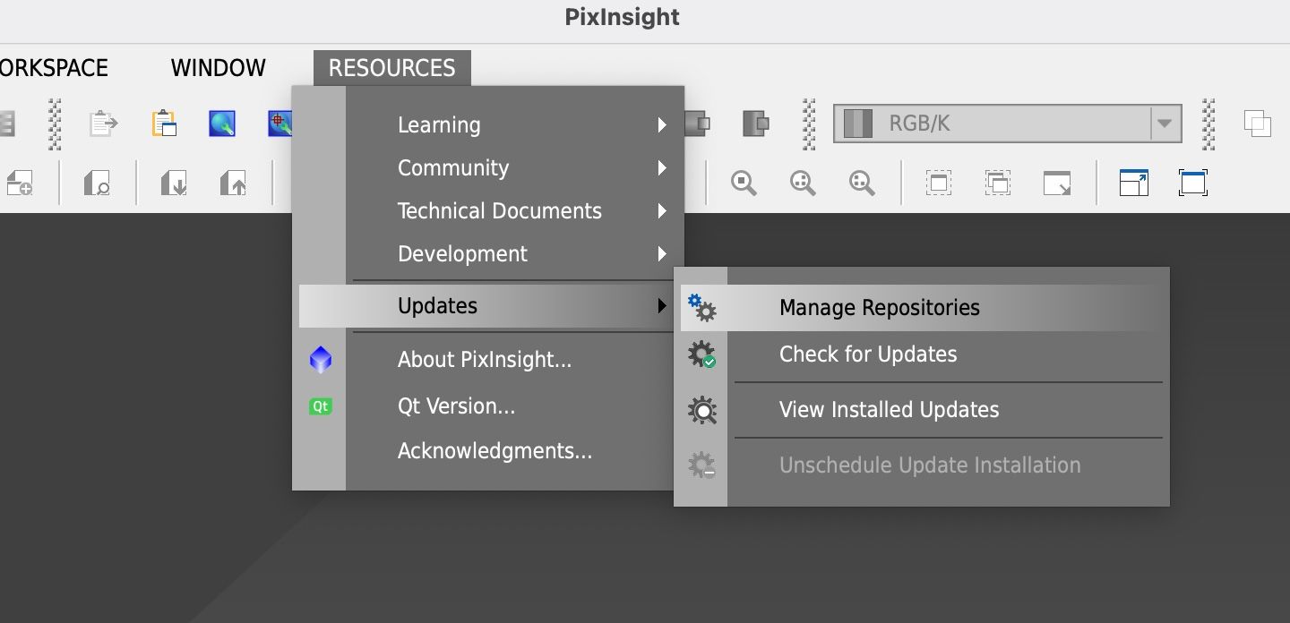Click the Manage Repositories gear icon
This screenshot has width=1290, height=623.
[701, 308]
